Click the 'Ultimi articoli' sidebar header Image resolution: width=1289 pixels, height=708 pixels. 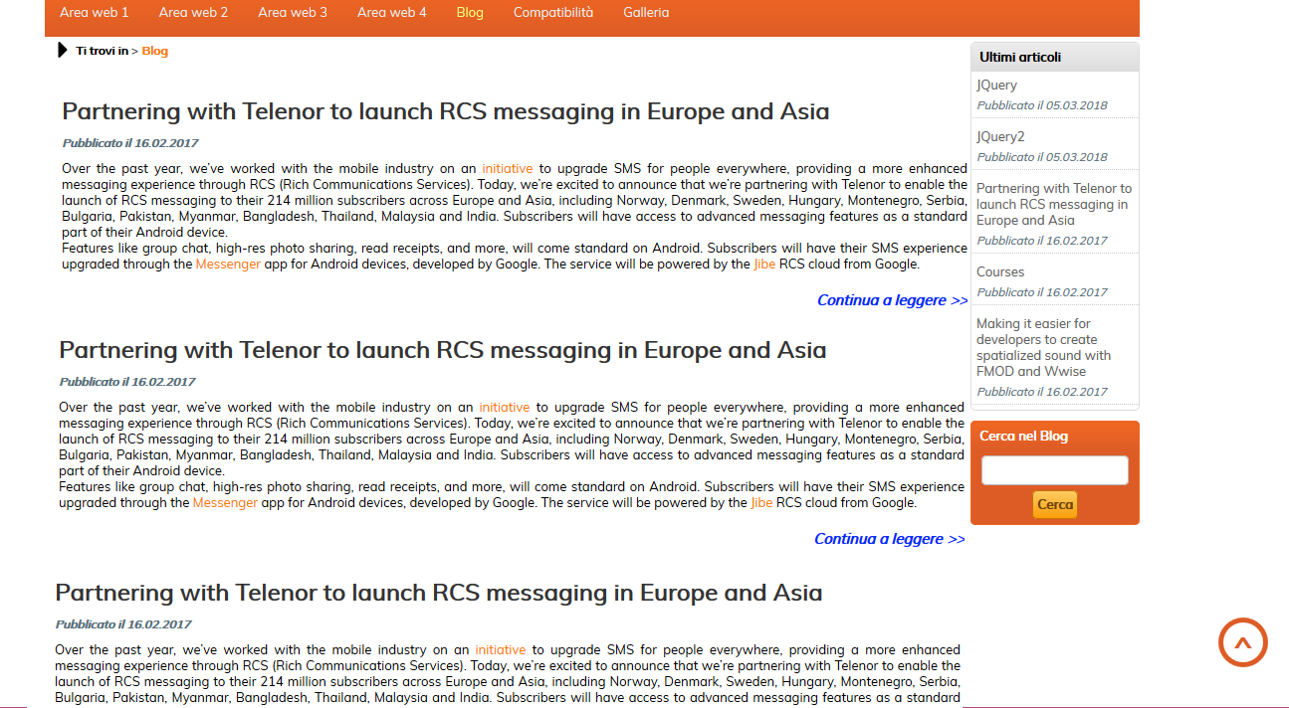tap(1055, 57)
